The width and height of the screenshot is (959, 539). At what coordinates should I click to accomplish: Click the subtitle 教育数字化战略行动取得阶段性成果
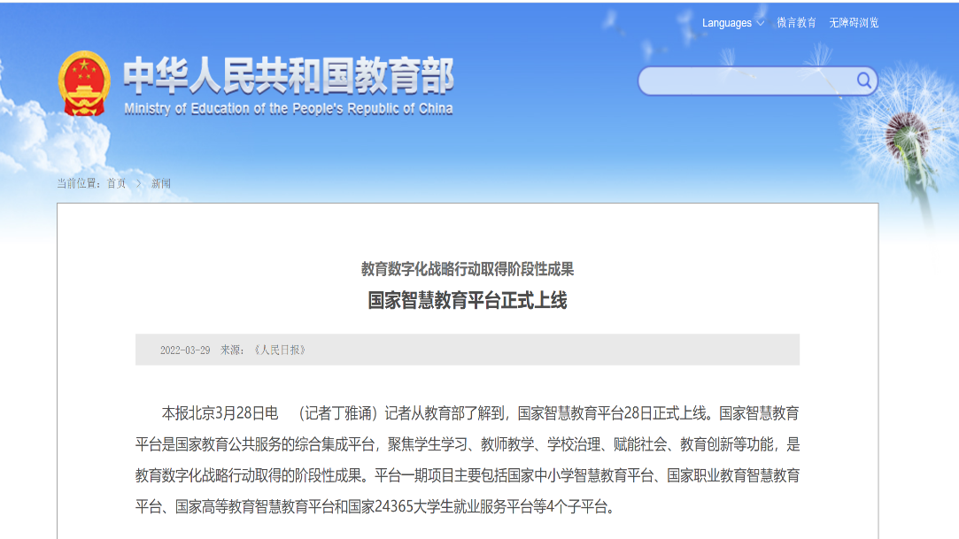(467, 269)
